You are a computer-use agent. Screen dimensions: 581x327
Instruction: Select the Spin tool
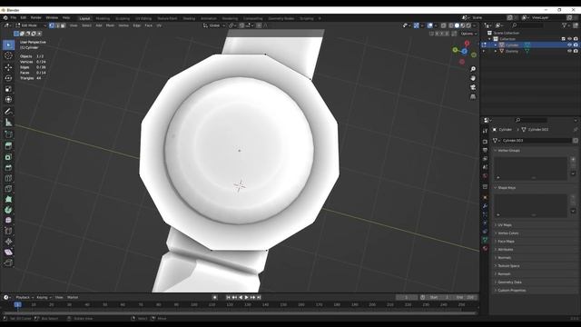[8, 210]
